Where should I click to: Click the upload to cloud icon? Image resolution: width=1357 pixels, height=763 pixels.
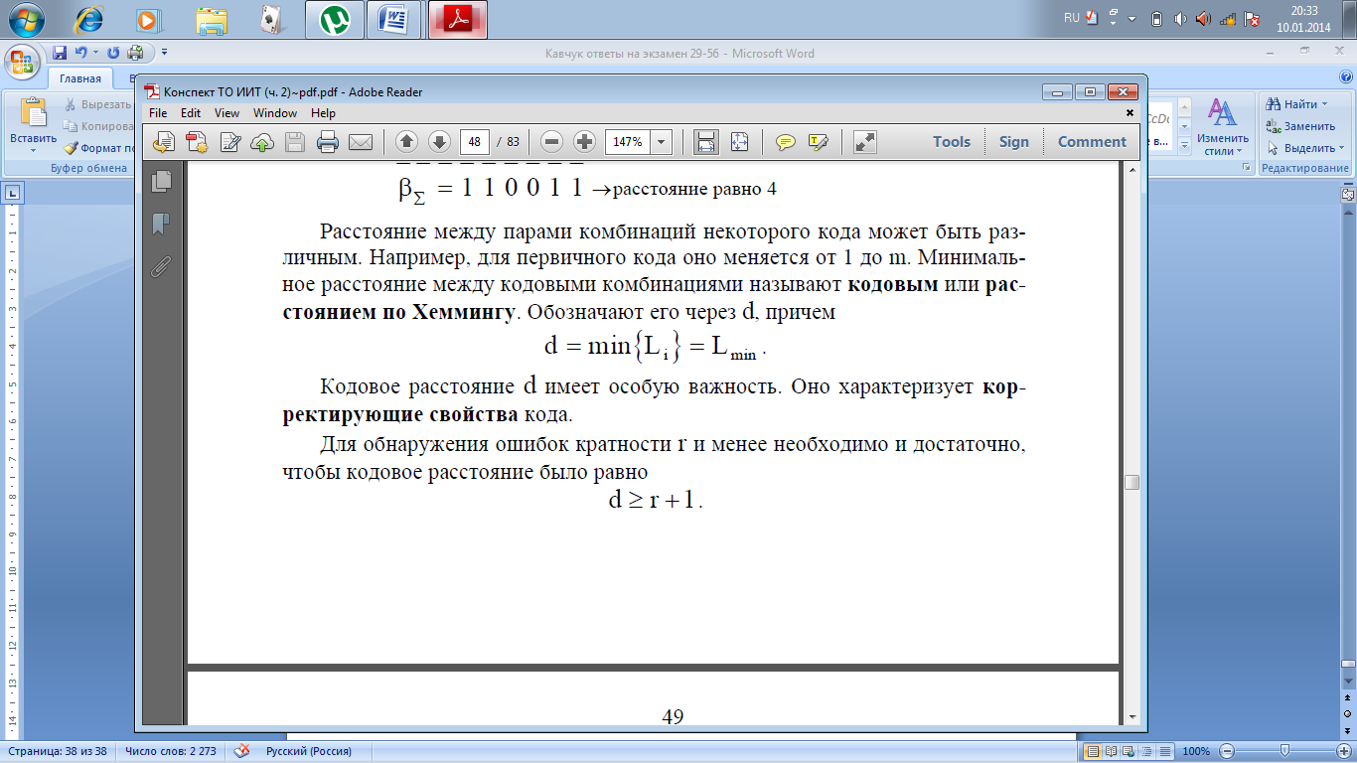click(262, 142)
